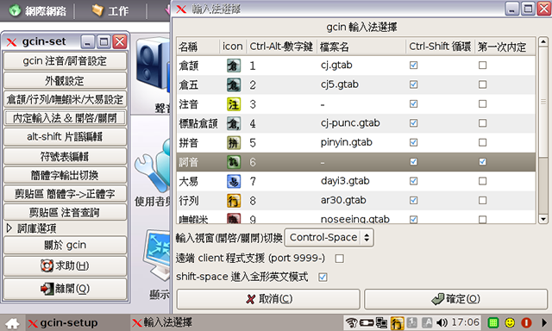Click the 外觀設定 button
552x331 pixels.
pos(65,81)
